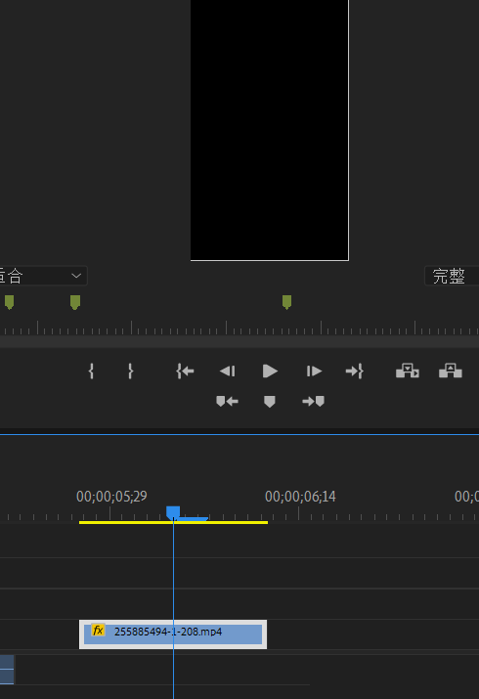
Task: Click the Lift button icon
Action: 408,371
